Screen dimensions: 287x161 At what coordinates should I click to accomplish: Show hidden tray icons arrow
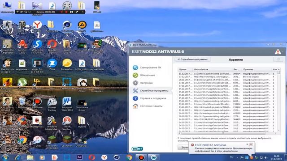click(x=237, y=157)
